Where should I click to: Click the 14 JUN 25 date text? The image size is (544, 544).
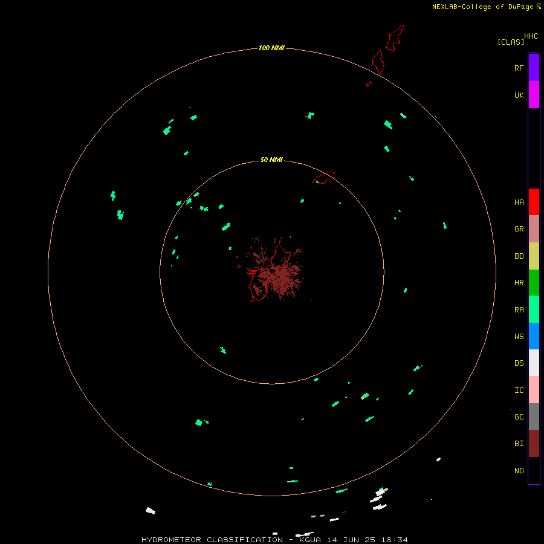click(x=351, y=540)
